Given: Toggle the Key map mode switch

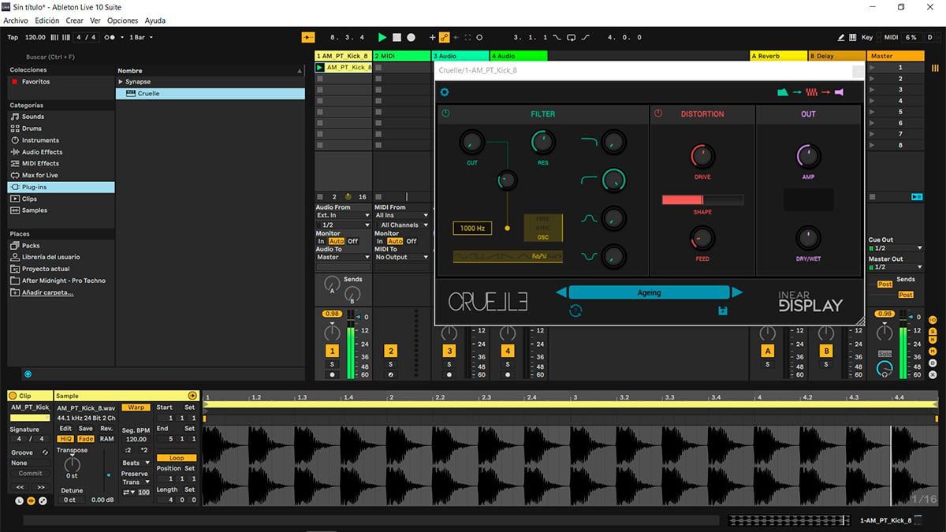Looking at the screenshot, I should click(867, 37).
